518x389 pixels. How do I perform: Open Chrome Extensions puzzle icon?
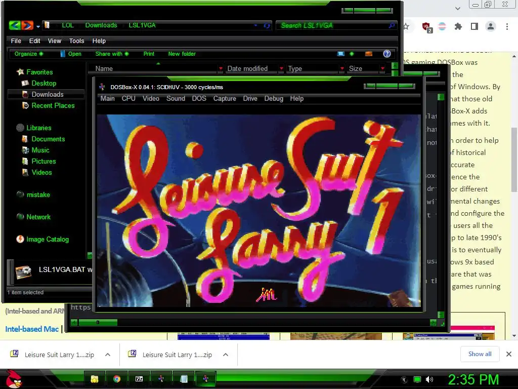[458, 26]
